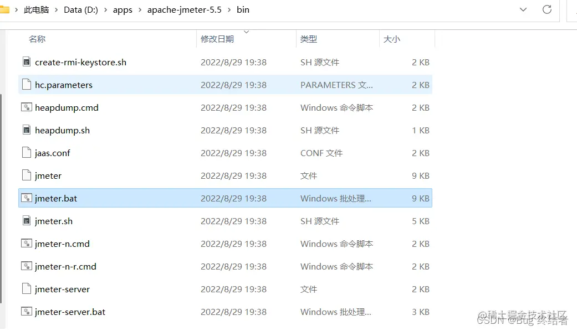Click the 1 KB size of heapdump.sh

[x=421, y=131]
